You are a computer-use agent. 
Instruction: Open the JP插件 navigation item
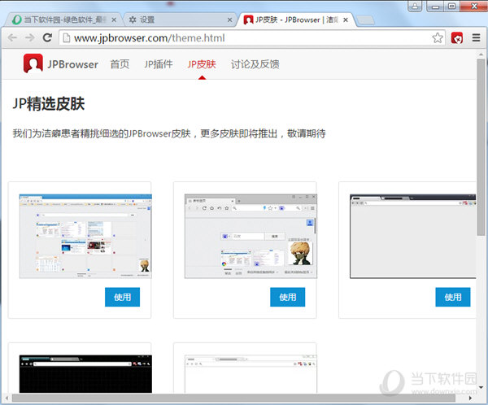158,64
